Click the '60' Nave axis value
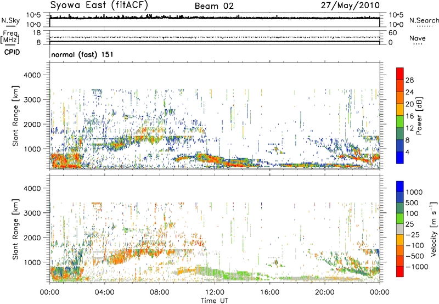 click(x=392, y=33)
